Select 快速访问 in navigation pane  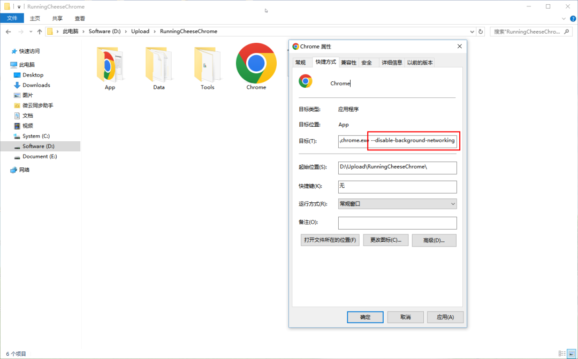coord(29,51)
